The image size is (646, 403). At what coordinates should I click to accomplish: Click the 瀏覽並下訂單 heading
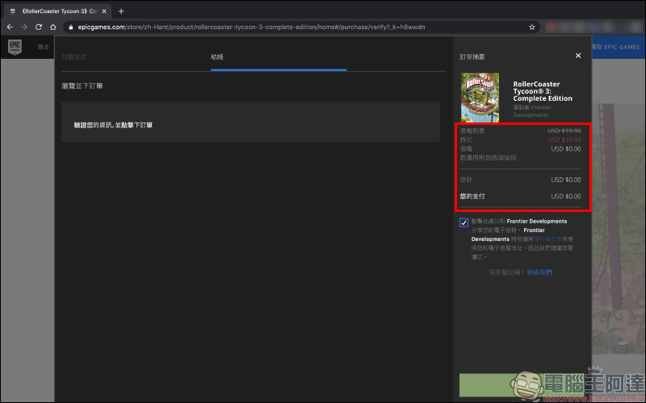(82, 86)
